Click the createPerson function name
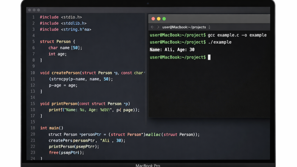The height and width of the screenshot is (167, 297). click(66, 73)
